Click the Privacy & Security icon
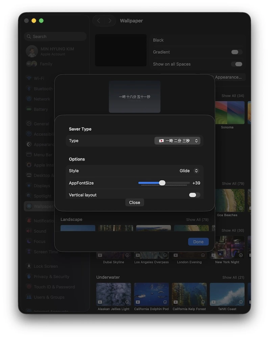 click(x=29, y=276)
